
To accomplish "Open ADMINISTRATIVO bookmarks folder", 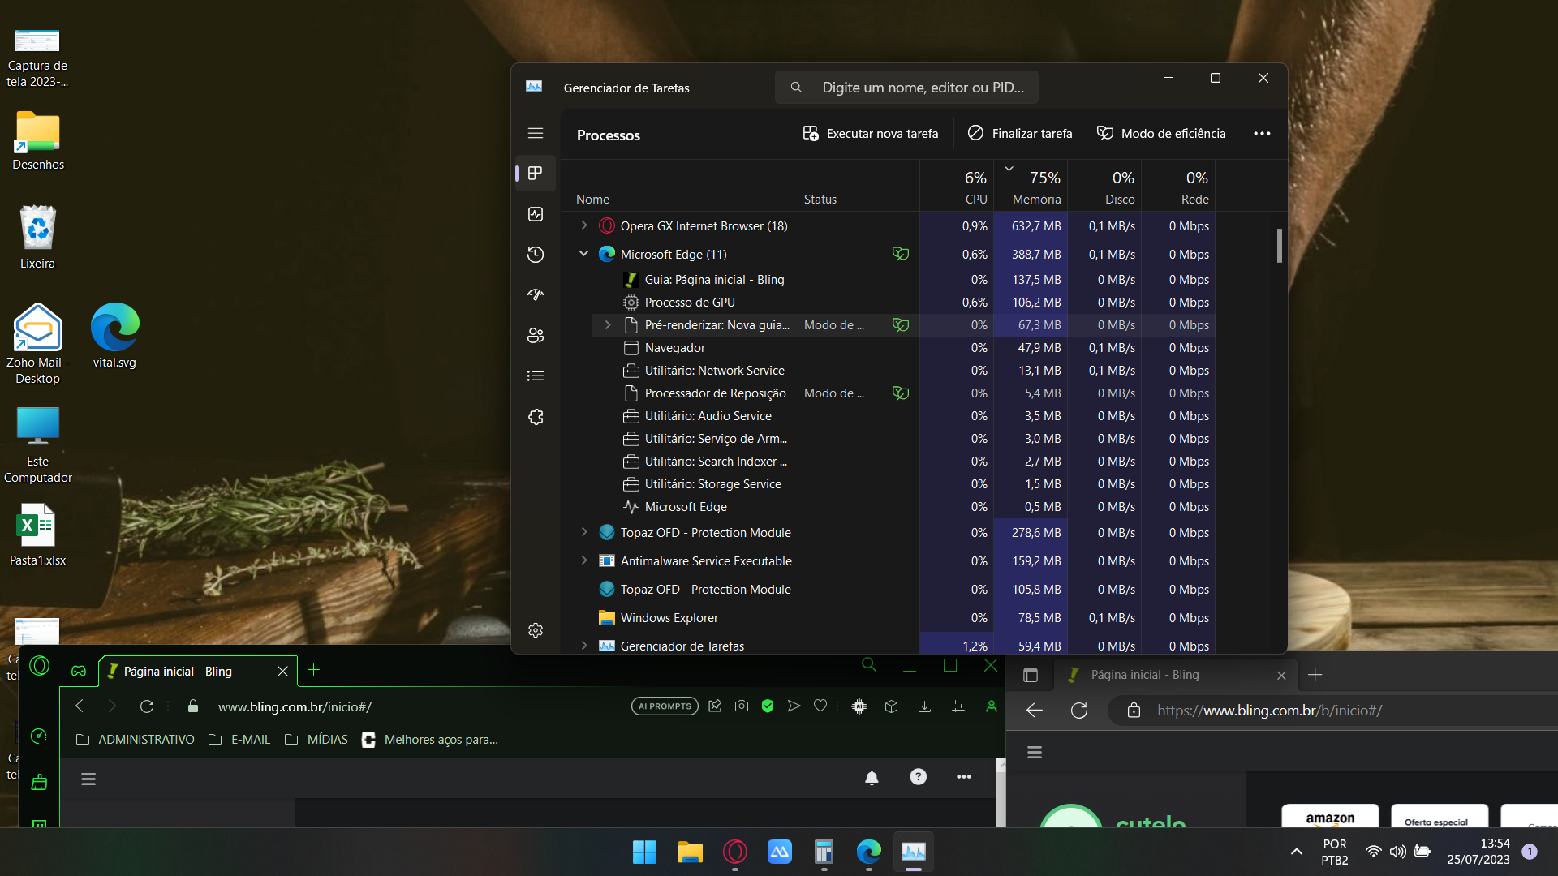I will click(x=135, y=740).
